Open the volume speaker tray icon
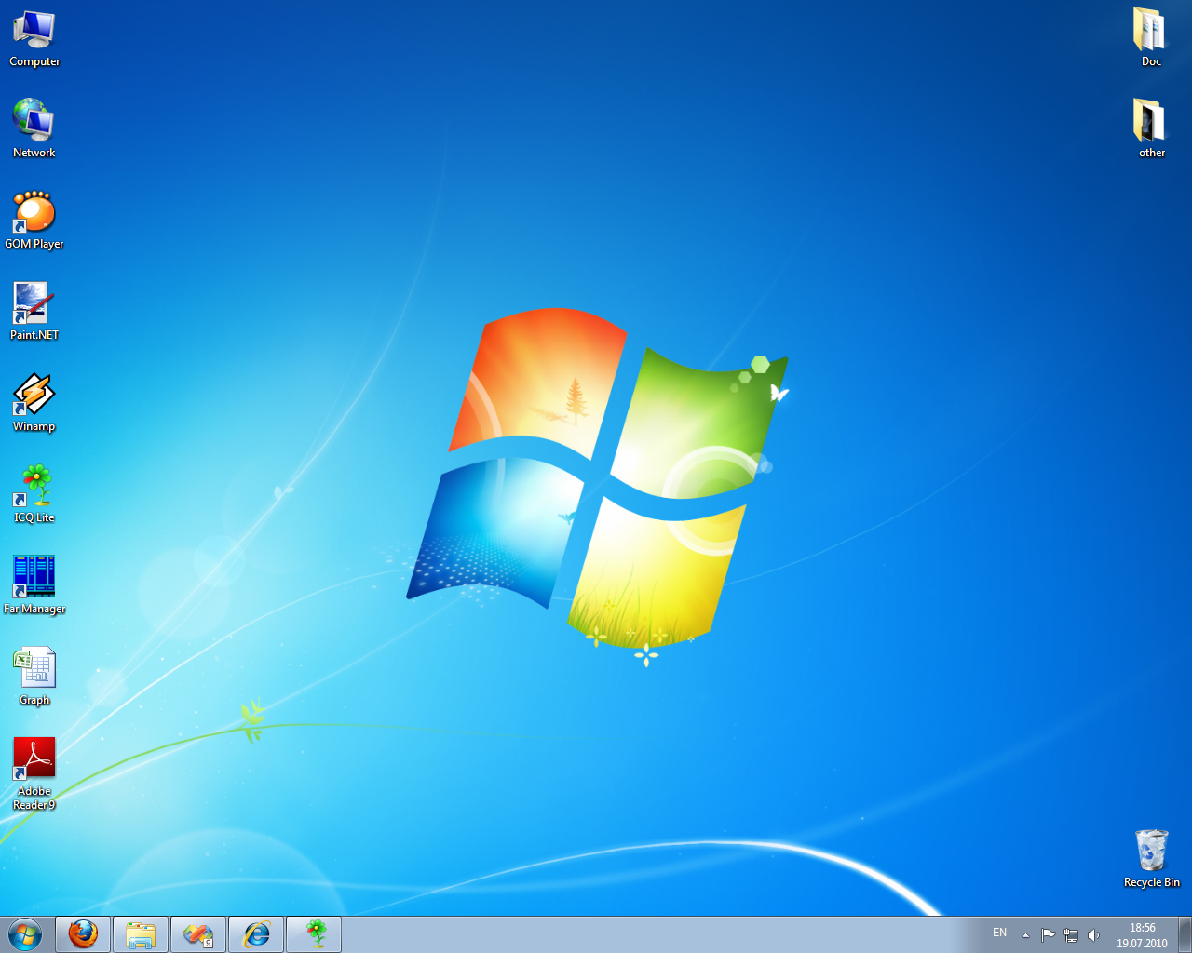Viewport: 1192px width, 953px height. (x=1093, y=935)
